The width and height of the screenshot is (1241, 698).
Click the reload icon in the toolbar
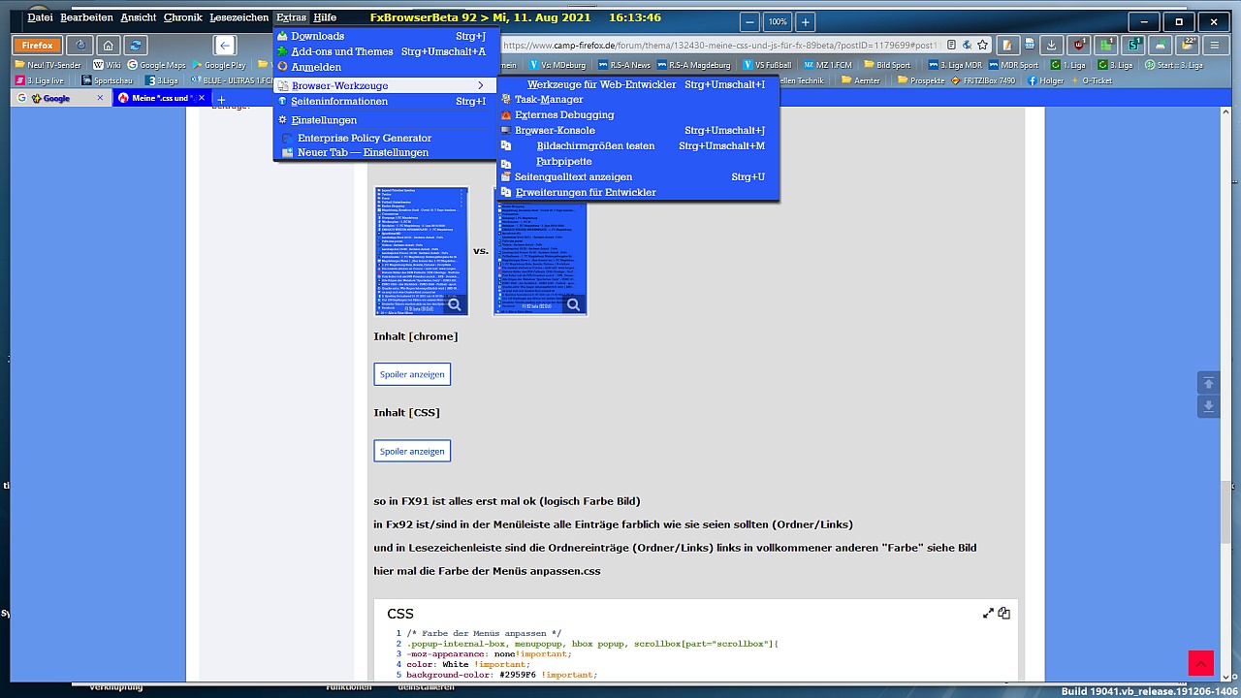coord(136,46)
